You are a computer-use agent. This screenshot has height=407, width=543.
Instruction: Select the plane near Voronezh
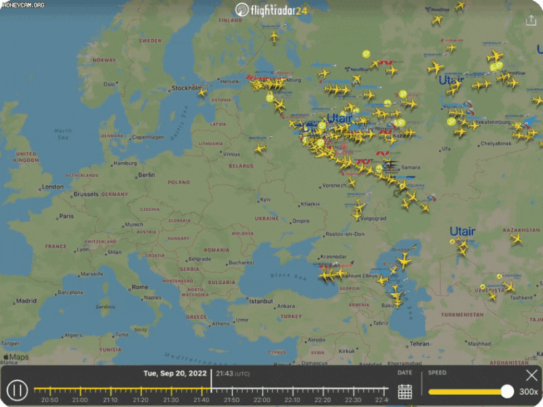pyautogui.click(x=352, y=182)
